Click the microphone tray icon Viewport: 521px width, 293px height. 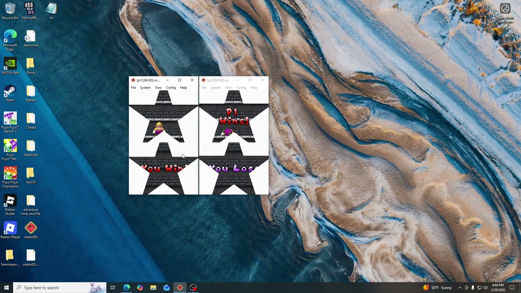473,288
